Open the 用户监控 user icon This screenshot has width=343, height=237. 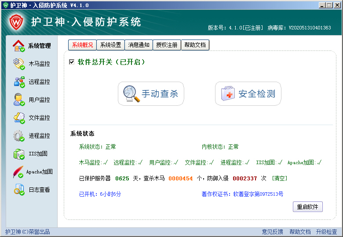[x=18, y=100]
